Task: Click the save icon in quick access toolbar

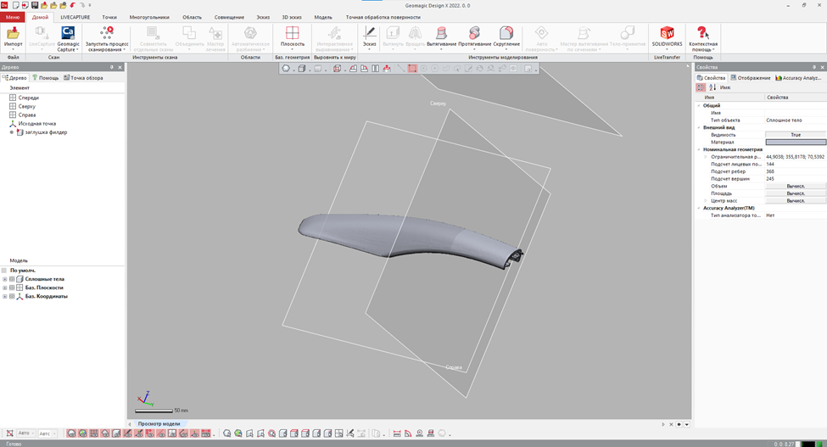Action: tap(35, 5)
